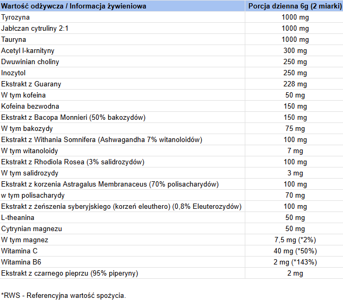The width and height of the screenshot is (343, 300).
Task: Click 'W tym magnez' label
Action: (x=24, y=240)
